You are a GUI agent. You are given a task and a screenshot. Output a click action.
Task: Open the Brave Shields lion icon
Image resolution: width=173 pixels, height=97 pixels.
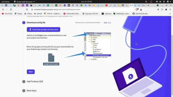pos(137,9)
